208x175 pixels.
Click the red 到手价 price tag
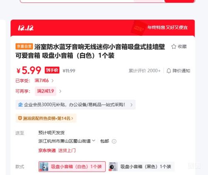pyautogui.click(x=52, y=70)
